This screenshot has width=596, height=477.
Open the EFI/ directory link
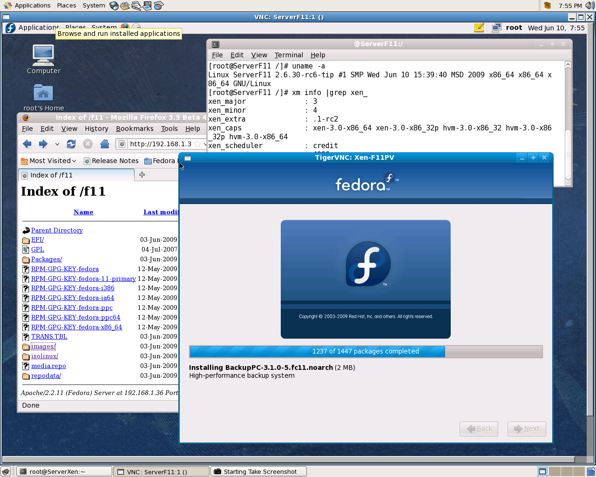click(37, 240)
